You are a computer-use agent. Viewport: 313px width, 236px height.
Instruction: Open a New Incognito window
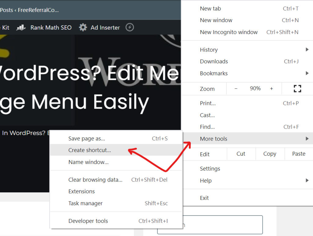[229, 32]
